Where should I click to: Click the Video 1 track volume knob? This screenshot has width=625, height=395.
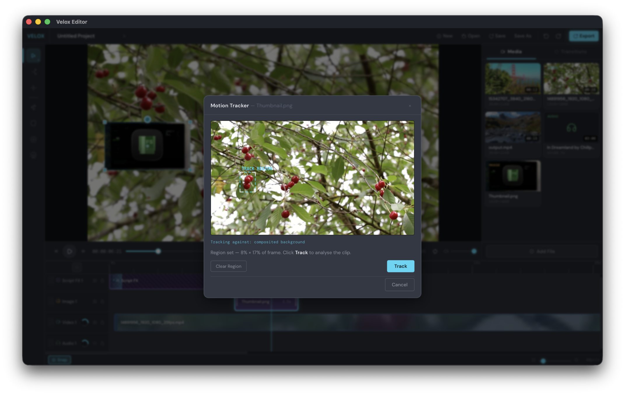click(85, 322)
